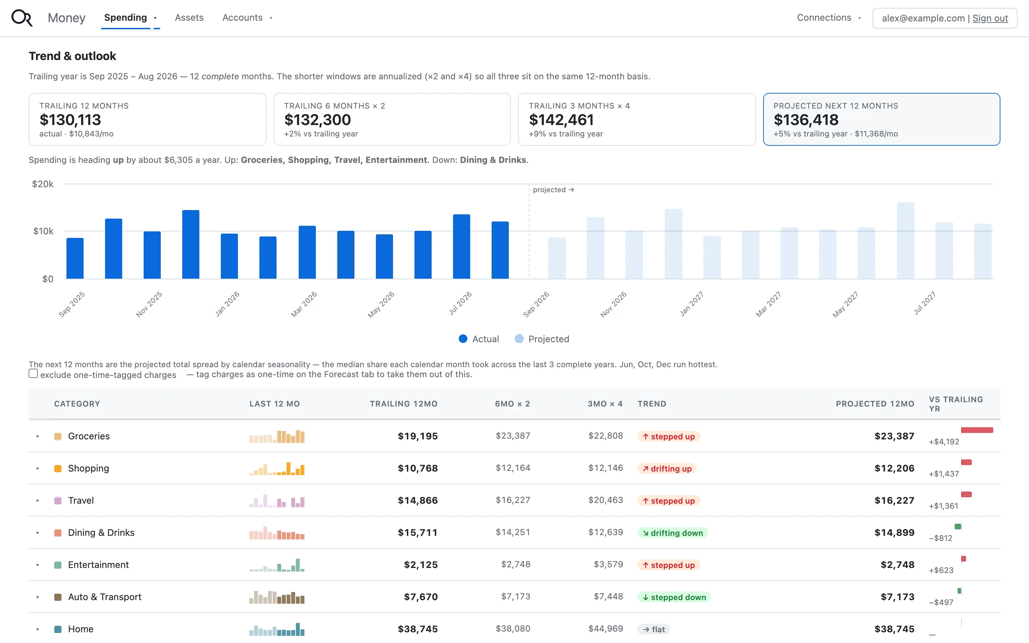
Task: Click the Shopping category orange square
Action: click(58, 469)
